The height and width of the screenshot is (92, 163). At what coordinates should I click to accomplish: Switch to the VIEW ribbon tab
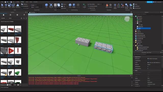(31, 2)
